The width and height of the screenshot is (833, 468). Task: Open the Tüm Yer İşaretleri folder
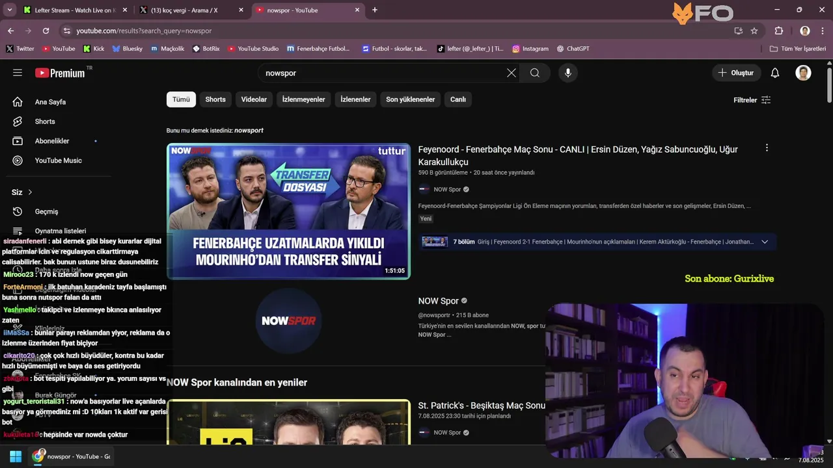(798, 49)
